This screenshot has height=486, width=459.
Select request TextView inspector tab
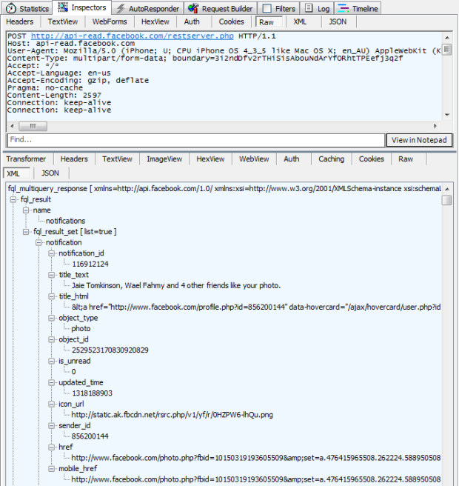[x=63, y=21]
